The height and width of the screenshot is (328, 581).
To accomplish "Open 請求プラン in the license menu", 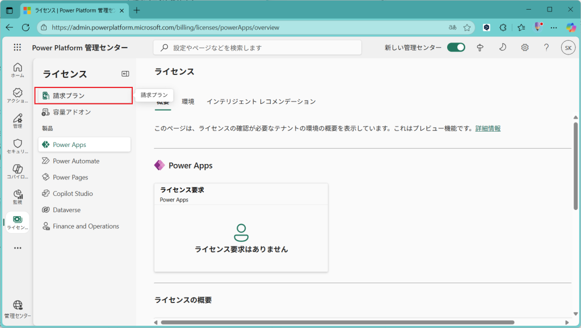I will pyautogui.click(x=84, y=96).
